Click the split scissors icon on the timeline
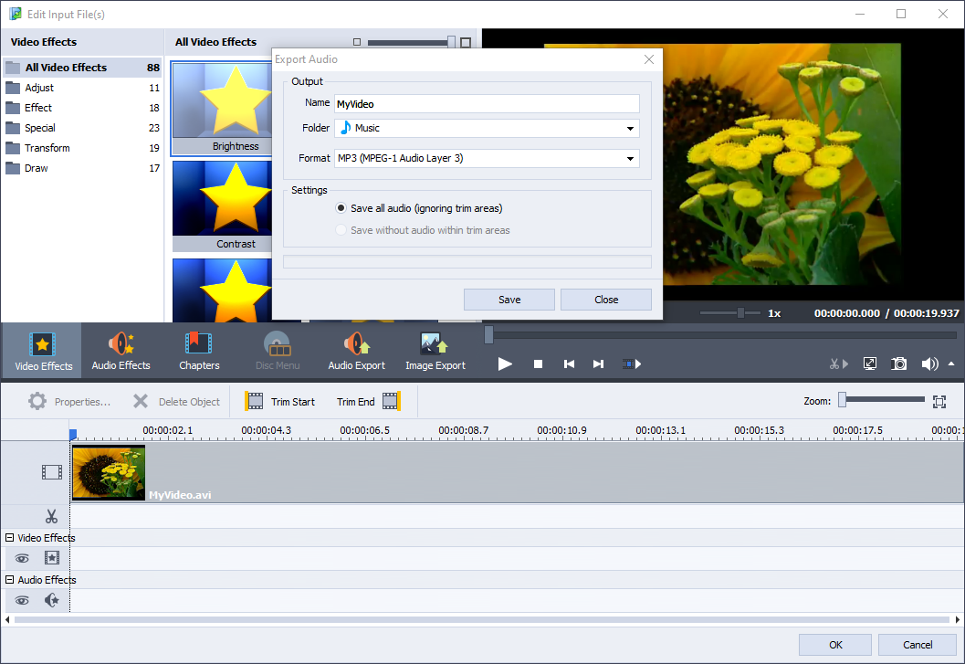This screenshot has height=664, width=965. click(52, 516)
